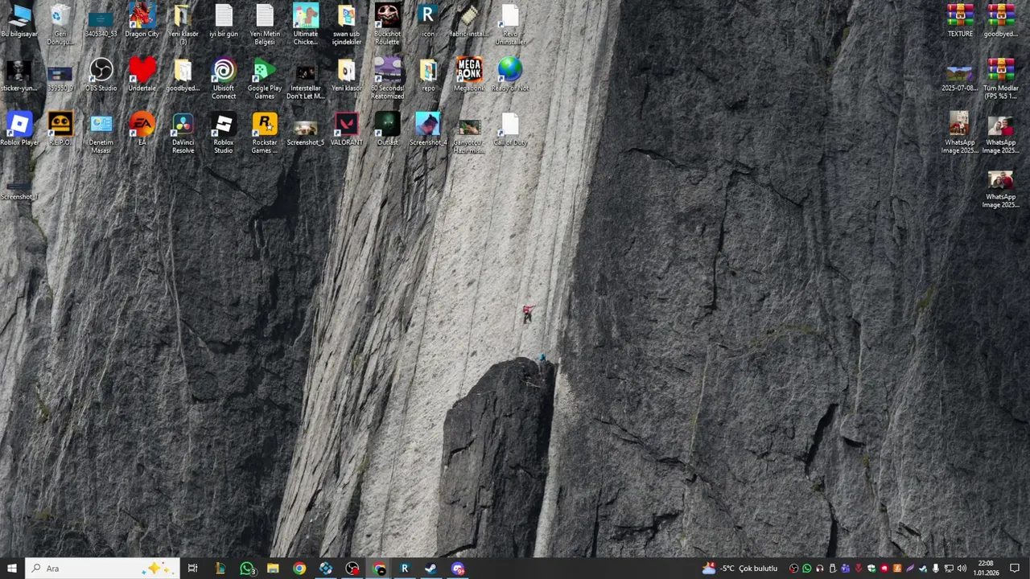Click the tray volume speaker icon
This screenshot has width=1030, height=579.
pyautogui.click(x=961, y=569)
